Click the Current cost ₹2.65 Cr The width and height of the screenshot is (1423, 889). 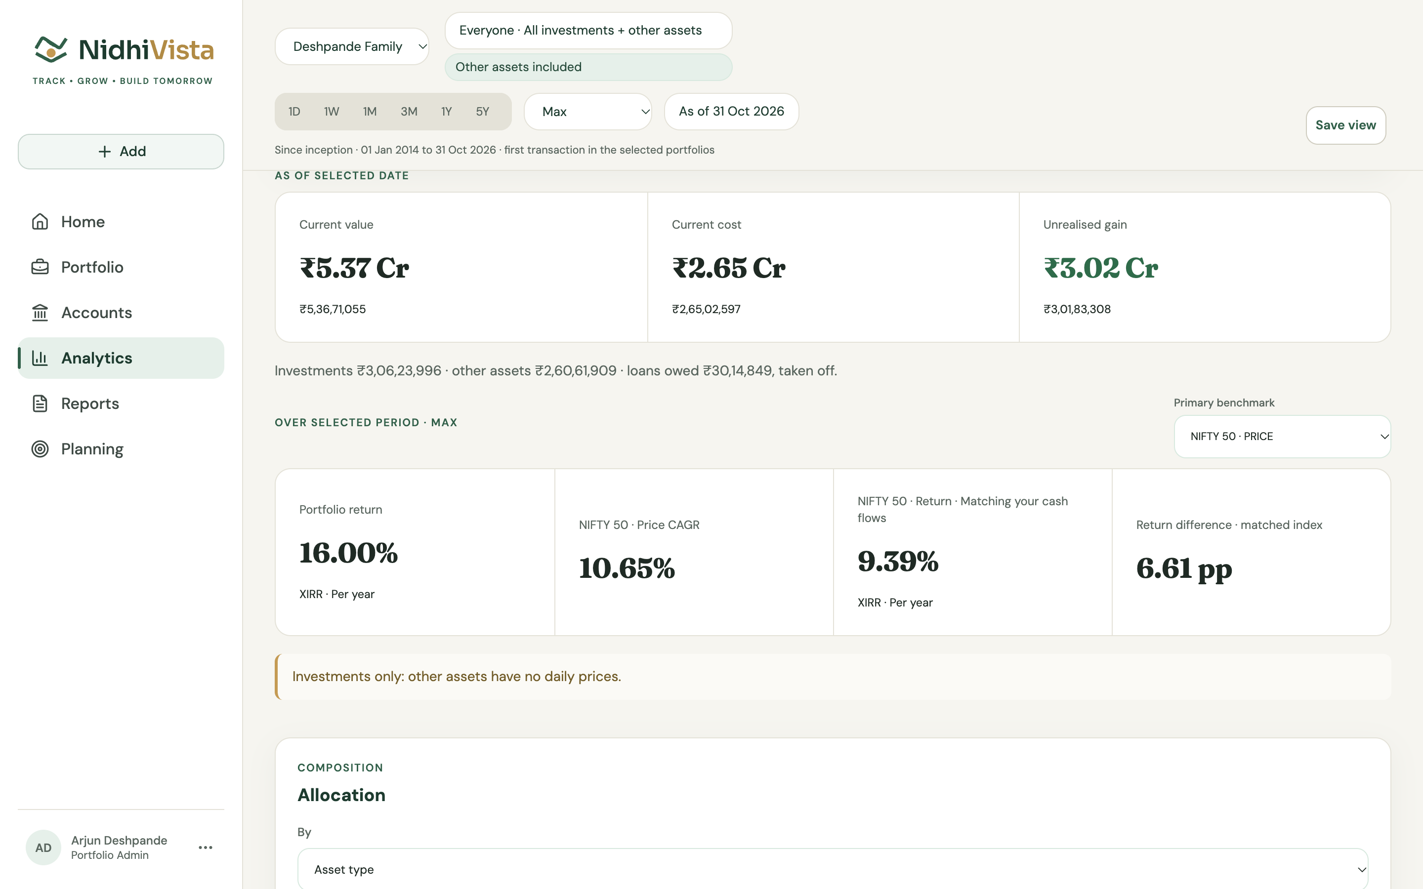pyautogui.click(x=729, y=268)
